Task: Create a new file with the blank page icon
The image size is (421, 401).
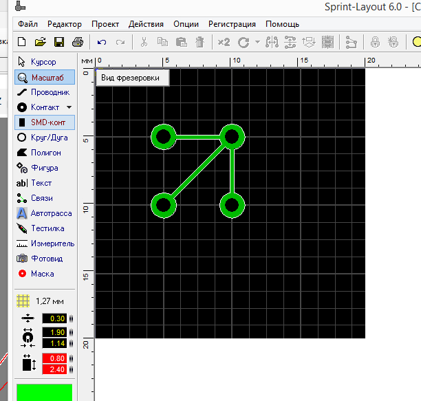Action: [22, 42]
